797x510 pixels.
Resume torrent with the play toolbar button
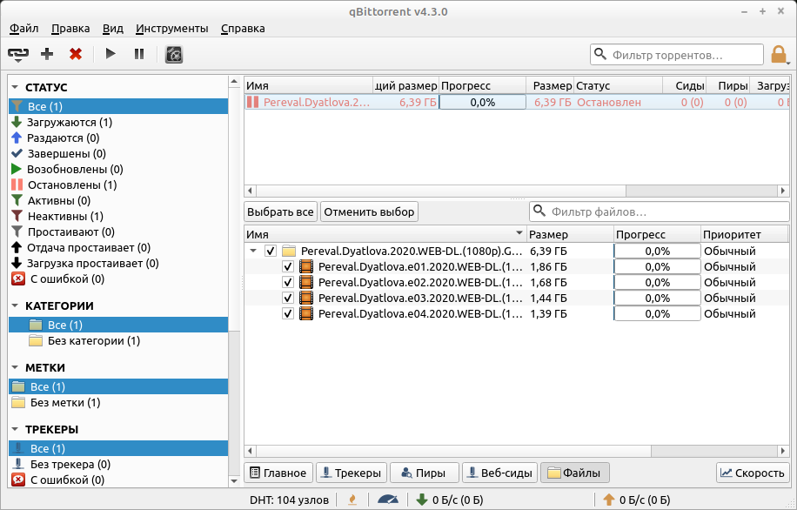click(111, 53)
